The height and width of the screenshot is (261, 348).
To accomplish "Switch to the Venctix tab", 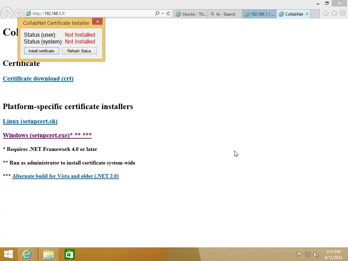I will pos(191,14).
